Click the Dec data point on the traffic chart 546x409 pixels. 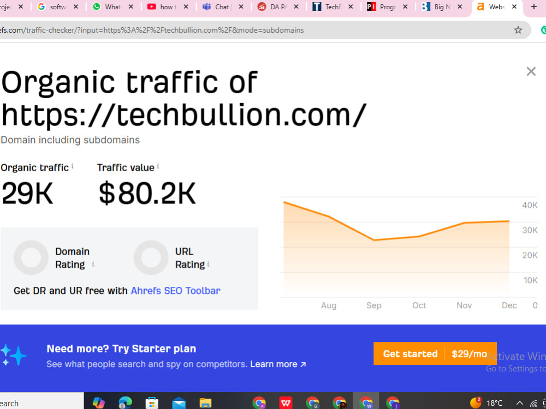pos(509,221)
